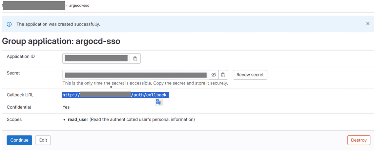Screen dimensions: 374x162
Task: Focus the Secret input field
Action: click(x=136, y=75)
